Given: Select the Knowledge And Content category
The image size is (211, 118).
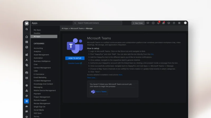Looking at the screenshot, I should click(43, 84).
